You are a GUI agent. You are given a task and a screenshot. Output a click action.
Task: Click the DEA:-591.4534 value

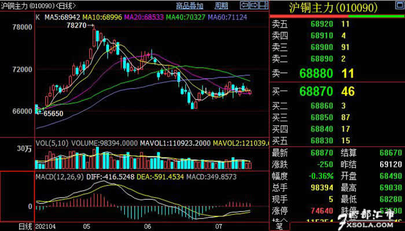click(x=160, y=177)
